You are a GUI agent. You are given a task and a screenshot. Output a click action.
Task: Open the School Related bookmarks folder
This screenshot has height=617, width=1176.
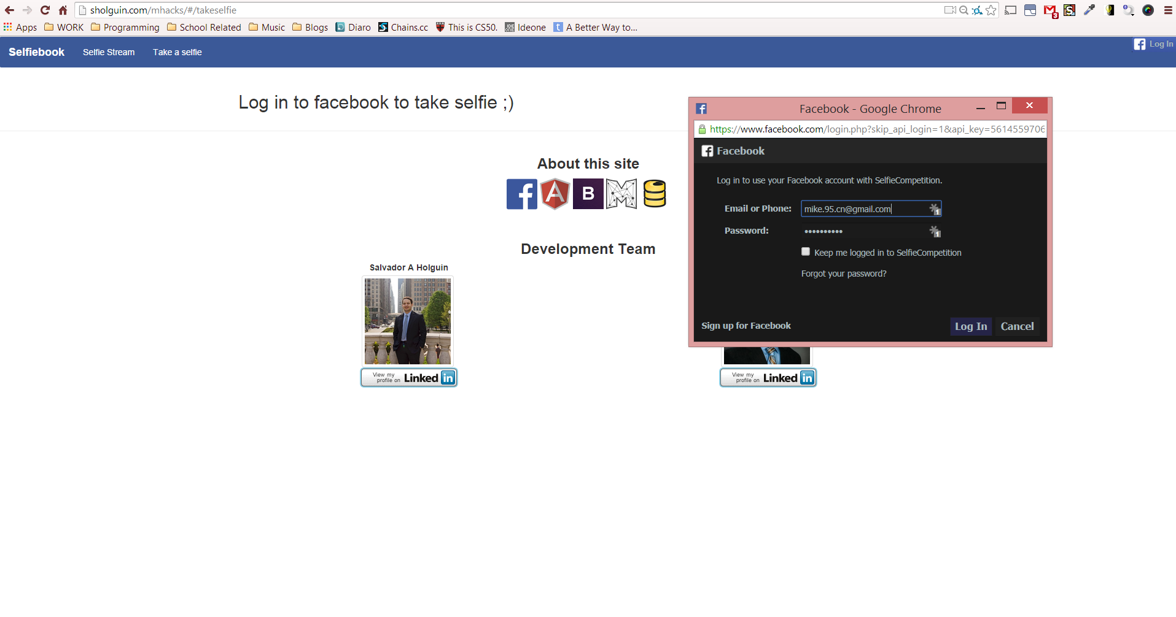[x=204, y=27]
